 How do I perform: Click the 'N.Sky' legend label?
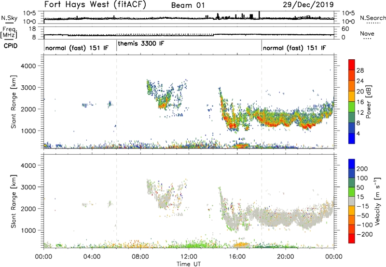9,18
